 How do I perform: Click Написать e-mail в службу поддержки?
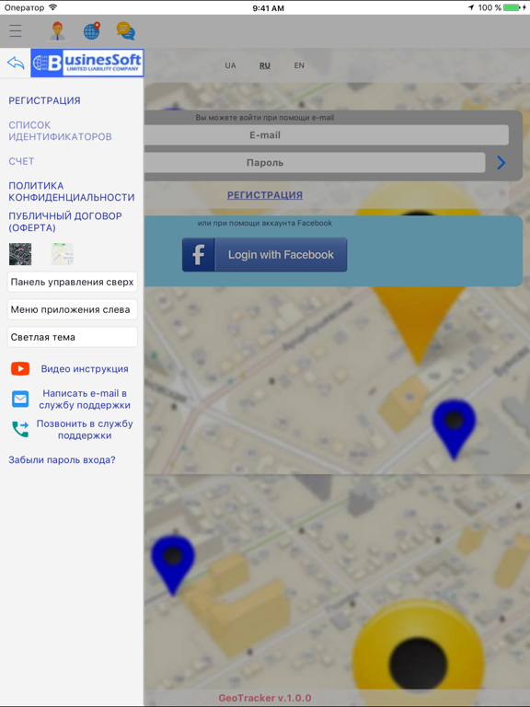point(85,399)
